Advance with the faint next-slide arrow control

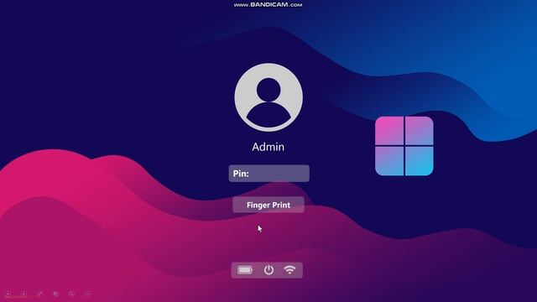(23, 294)
